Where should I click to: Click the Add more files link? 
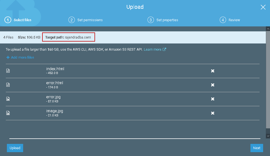[x=22, y=58]
